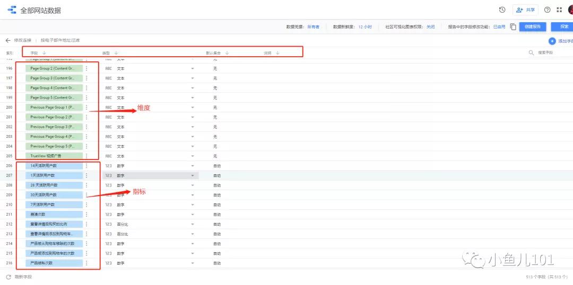573x285 pixels.
Task: Click the blue plus 添加字段 icon
Action: coord(552,41)
